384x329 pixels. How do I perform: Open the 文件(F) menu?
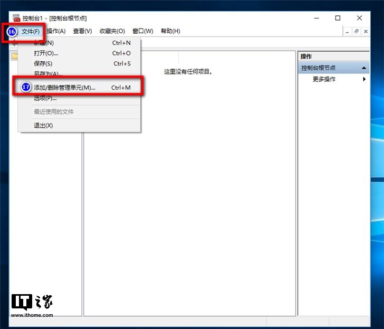click(31, 31)
